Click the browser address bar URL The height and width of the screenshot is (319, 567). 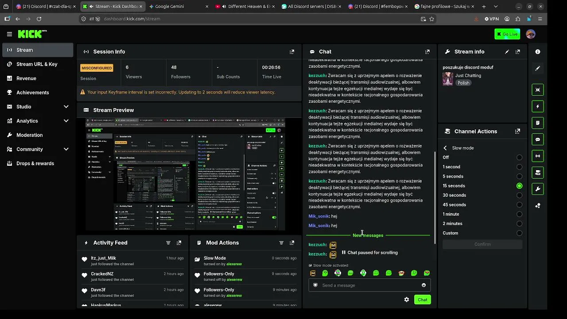132,19
